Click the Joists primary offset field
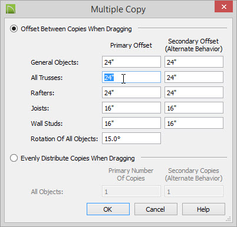The height and width of the screenshot is (227, 237). [x=131, y=108]
